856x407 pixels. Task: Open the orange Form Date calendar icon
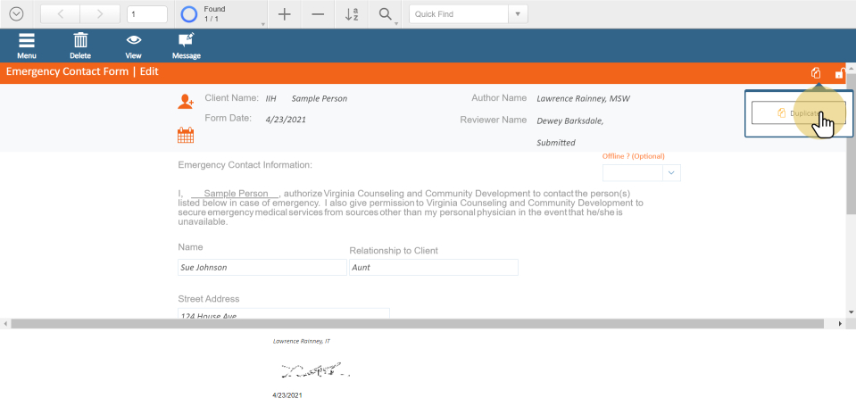pyautogui.click(x=186, y=136)
